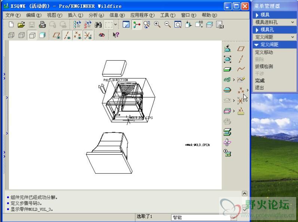Choose 定义移动 in the menu manager
Image resolution: width=298 pixels, height=222 pixels.
click(264, 52)
